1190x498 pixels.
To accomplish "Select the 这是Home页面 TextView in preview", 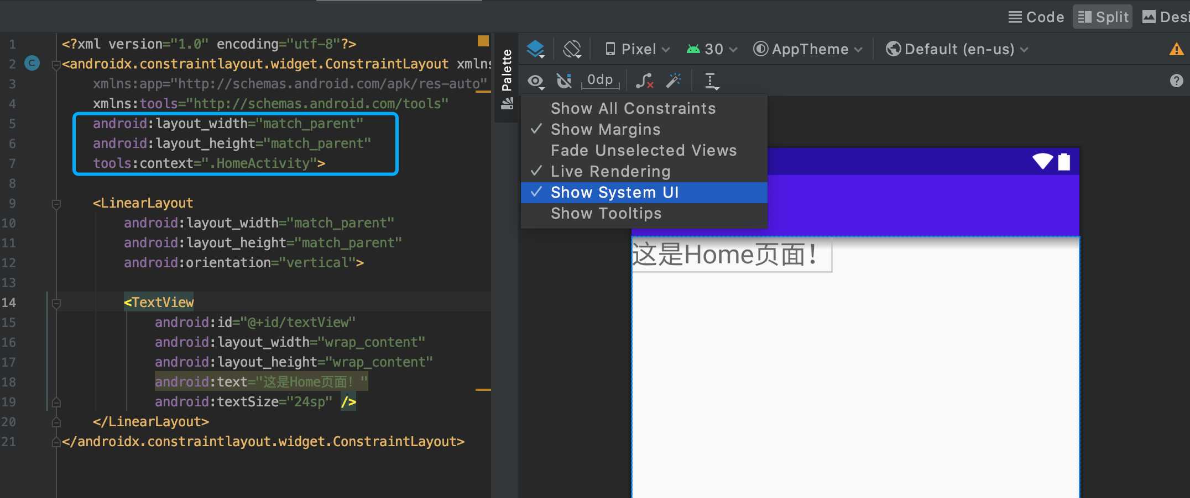I will (x=731, y=255).
